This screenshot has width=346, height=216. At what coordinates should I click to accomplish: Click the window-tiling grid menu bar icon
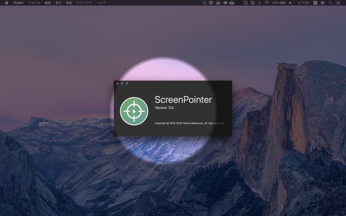(253, 3)
